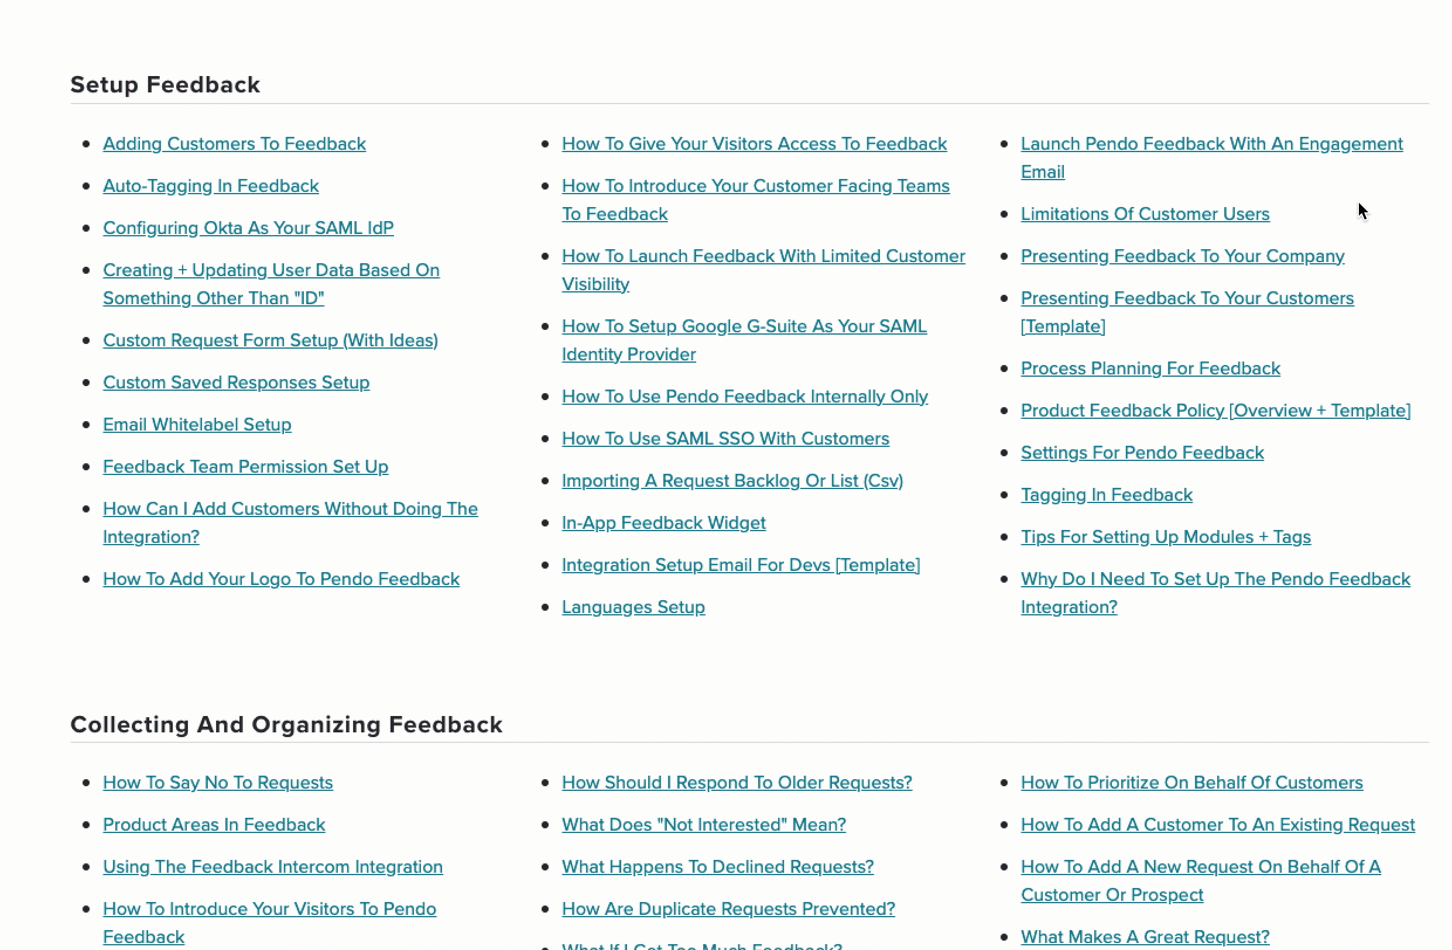Open Feedback Team Permission Set Up

click(245, 466)
